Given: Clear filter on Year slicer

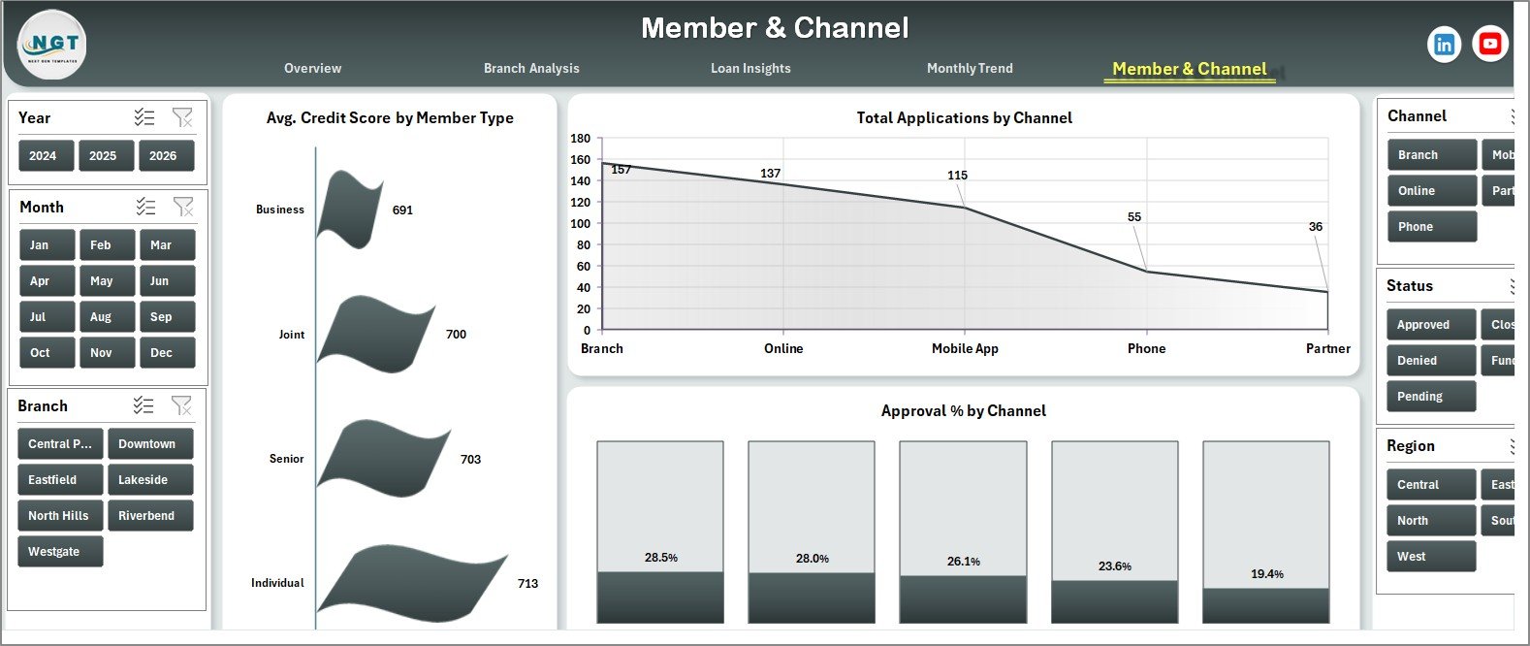Looking at the screenshot, I should click(182, 117).
